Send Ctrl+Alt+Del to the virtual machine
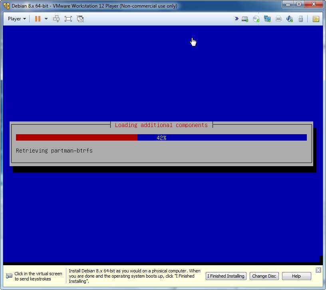The height and width of the screenshot is (290, 326). (x=56, y=19)
